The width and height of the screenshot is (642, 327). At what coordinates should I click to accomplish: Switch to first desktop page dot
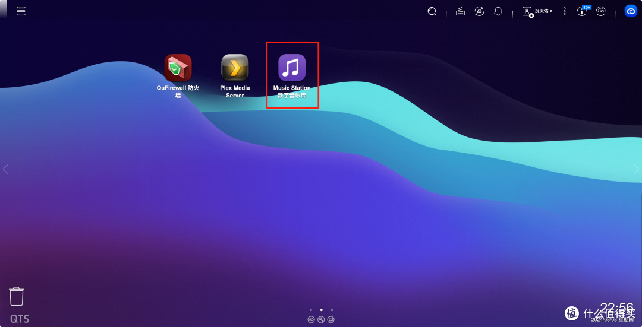coord(311,310)
